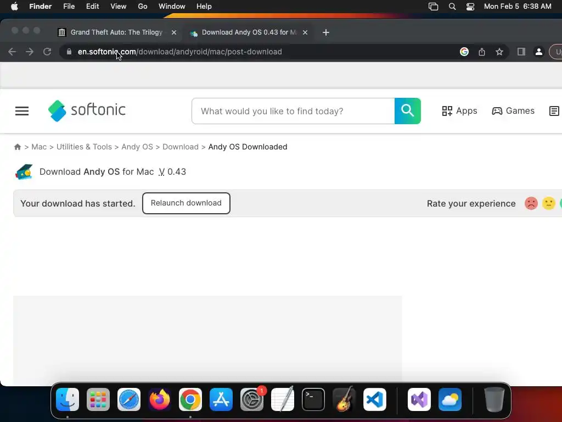Open the File menu
This screenshot has width=562, height=422.
[x=69, y=7]
